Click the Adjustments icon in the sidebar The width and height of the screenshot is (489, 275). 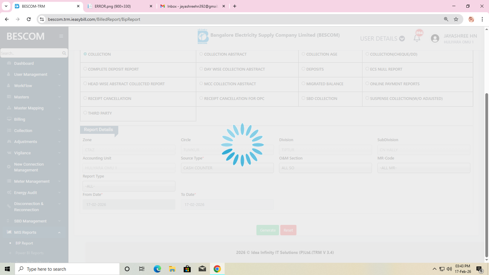(x=9, y=142)
